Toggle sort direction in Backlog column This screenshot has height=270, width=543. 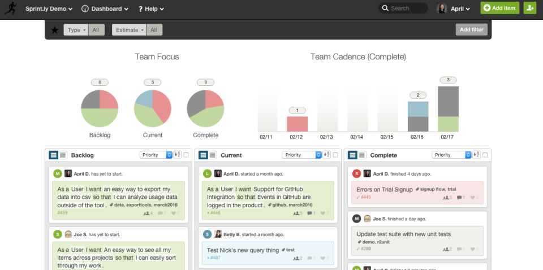point(177,155)
